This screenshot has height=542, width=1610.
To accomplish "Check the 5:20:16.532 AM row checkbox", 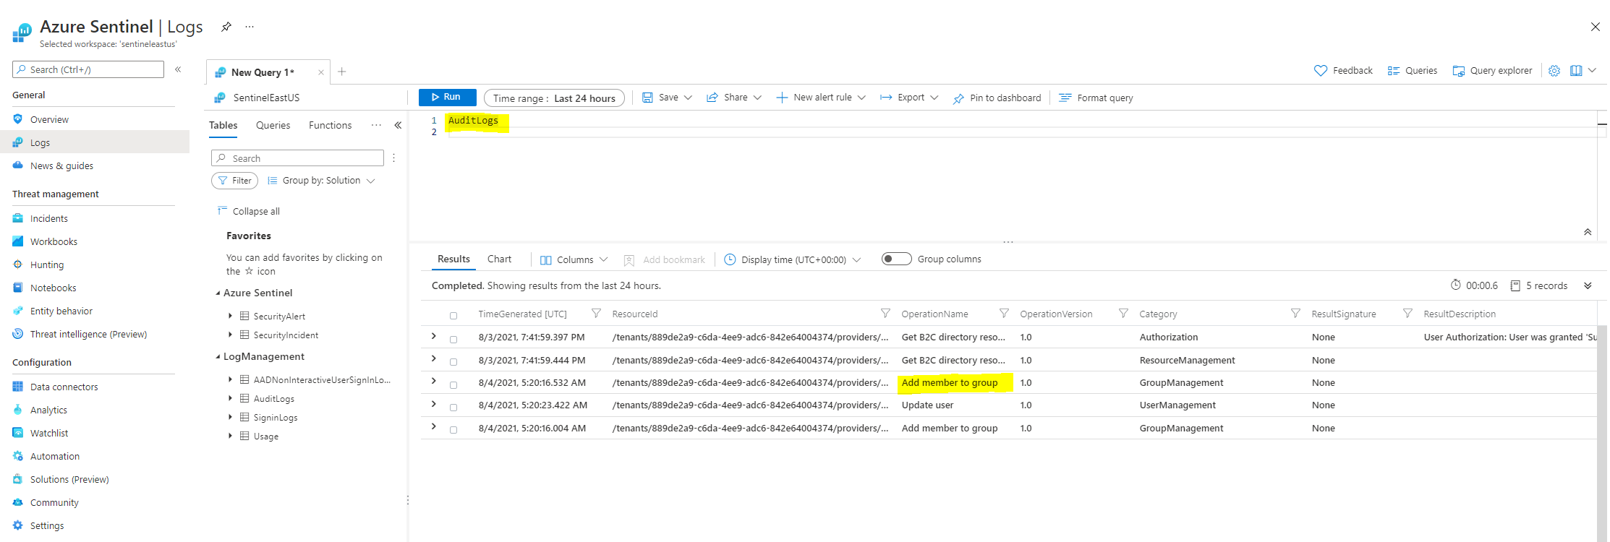I will (453, 384).
